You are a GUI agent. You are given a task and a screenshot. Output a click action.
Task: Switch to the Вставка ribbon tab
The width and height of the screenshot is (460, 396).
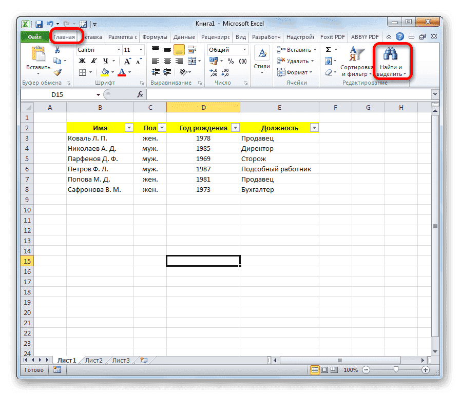click(95, 36)
